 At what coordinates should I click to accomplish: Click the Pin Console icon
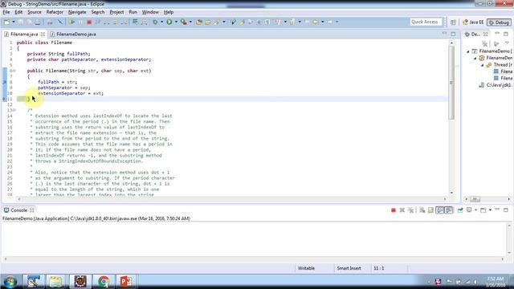(x=460, y=210)
